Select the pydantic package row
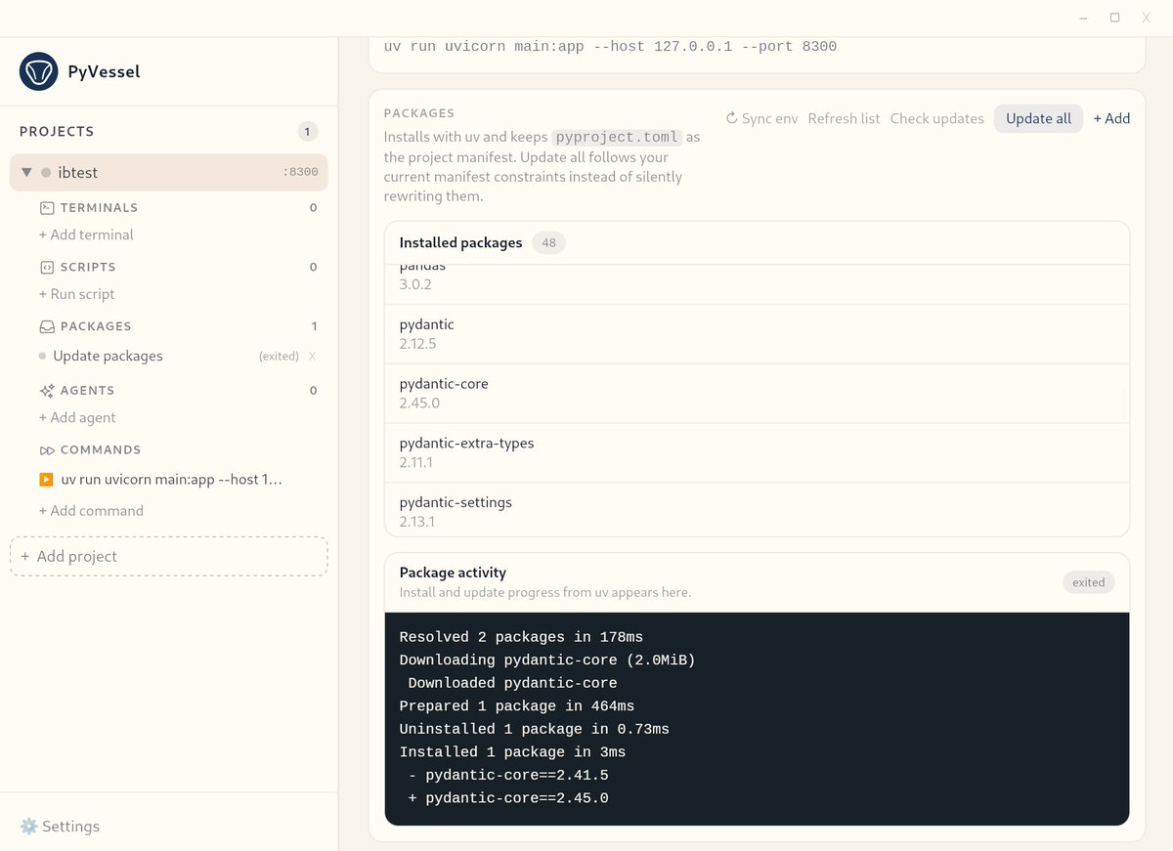The width and height of the screenshot is (1173, 851). 757,334
